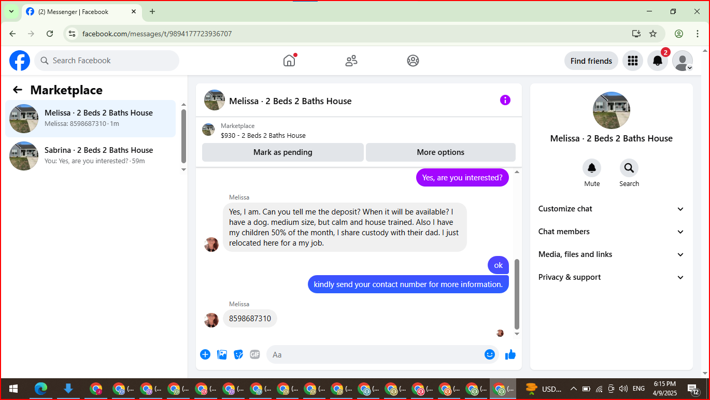Click chat header Melissa · 2 Beds 2 Baths House
710x400 pixels.
(x=290, y=101)
